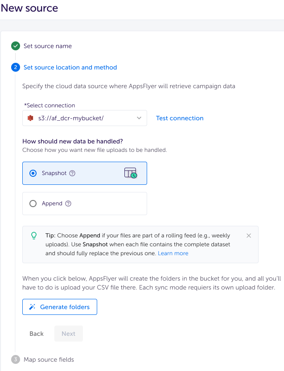Viewport: 284px width, 371px height.
Task: Open the Select connection dropdown
Action: [84, 118]
